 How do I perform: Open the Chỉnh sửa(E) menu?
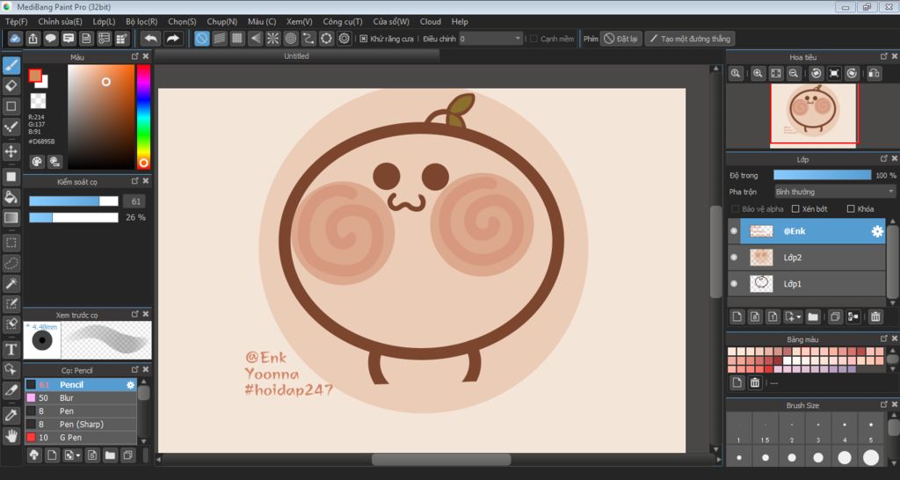coord(61,21)
